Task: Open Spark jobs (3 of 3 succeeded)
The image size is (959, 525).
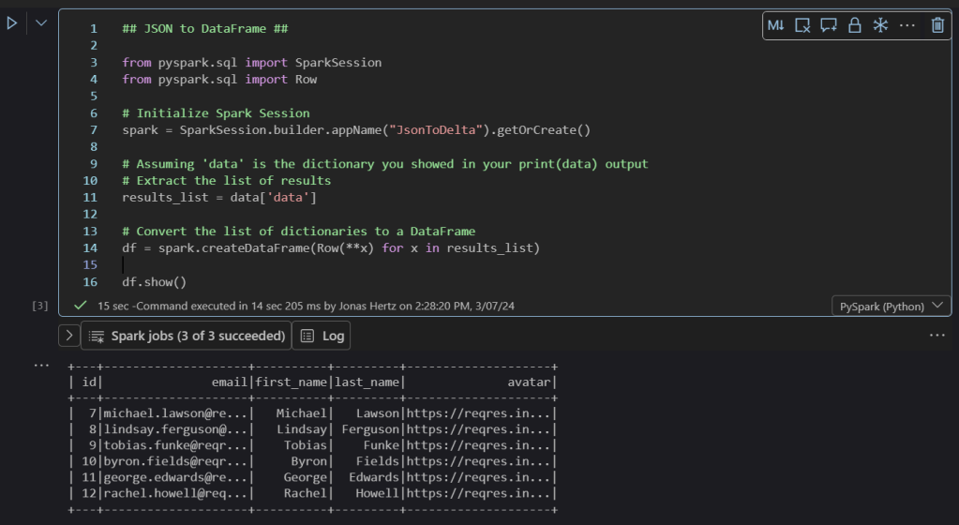Action: (187, 336)
